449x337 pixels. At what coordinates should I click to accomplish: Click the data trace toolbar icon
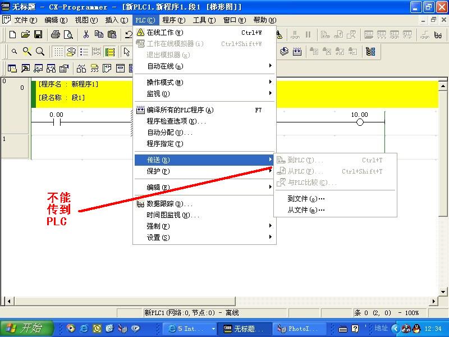point(438,35)
